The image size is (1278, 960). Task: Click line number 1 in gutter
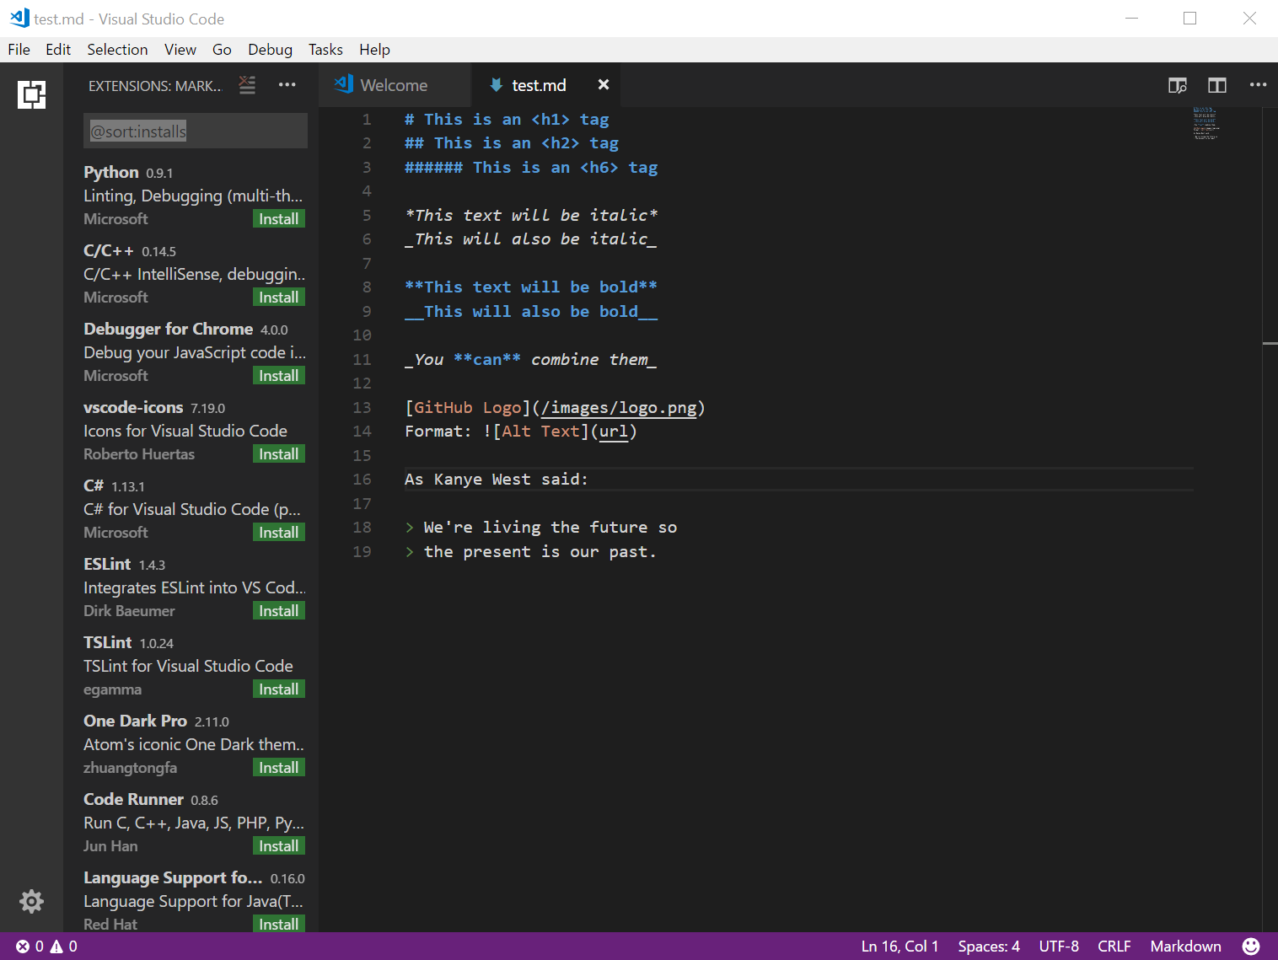[x=367, y=120]
